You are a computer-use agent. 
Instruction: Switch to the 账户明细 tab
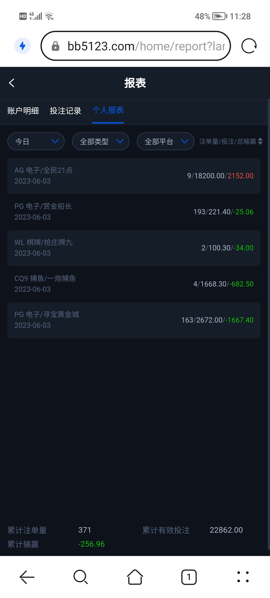(x=23, y=111)
